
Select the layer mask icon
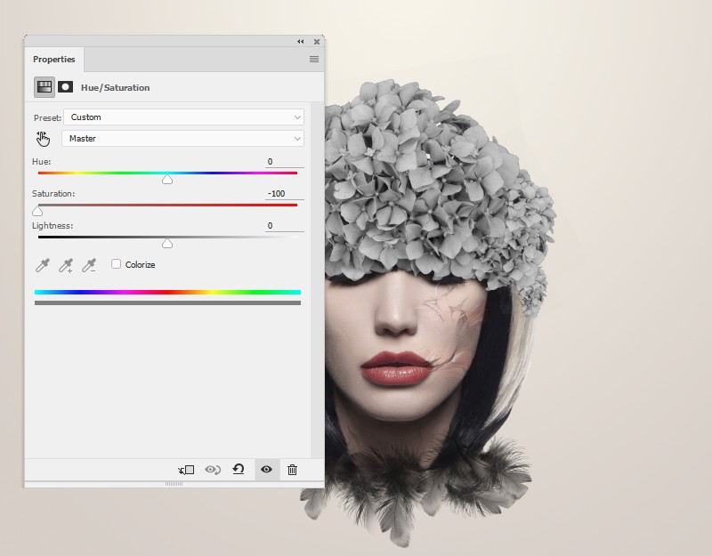point(65,87)
